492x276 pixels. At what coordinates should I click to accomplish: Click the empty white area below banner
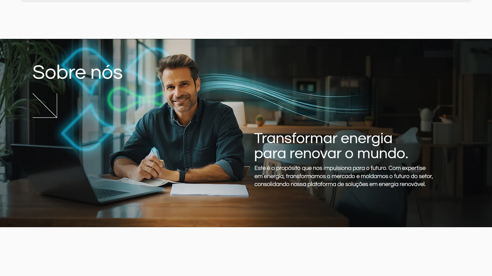246,251
